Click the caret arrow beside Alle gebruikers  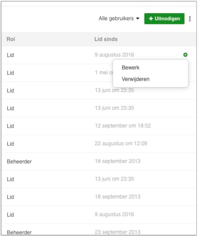coord(138,19)
